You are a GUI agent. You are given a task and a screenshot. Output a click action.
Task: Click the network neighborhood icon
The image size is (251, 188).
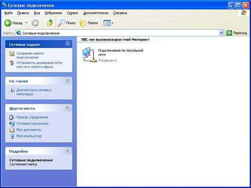(x=12, y=124)
